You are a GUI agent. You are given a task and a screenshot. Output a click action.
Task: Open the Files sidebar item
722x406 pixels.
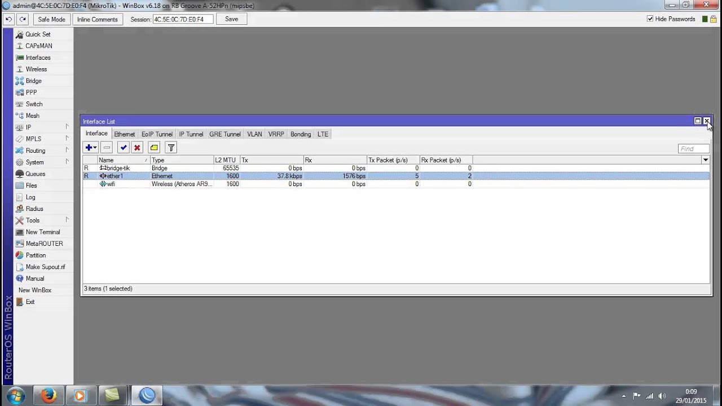pyautogui.click(x=31, y=186)
